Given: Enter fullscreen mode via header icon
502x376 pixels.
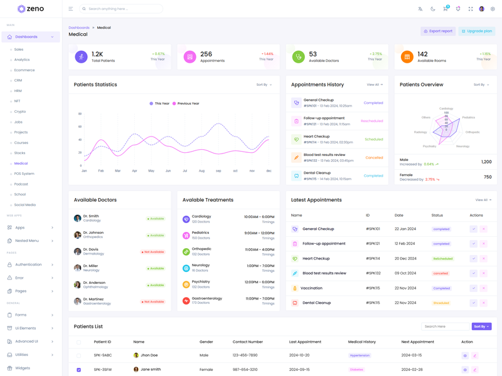Looking at the screenshot, I should click(471, 9).
